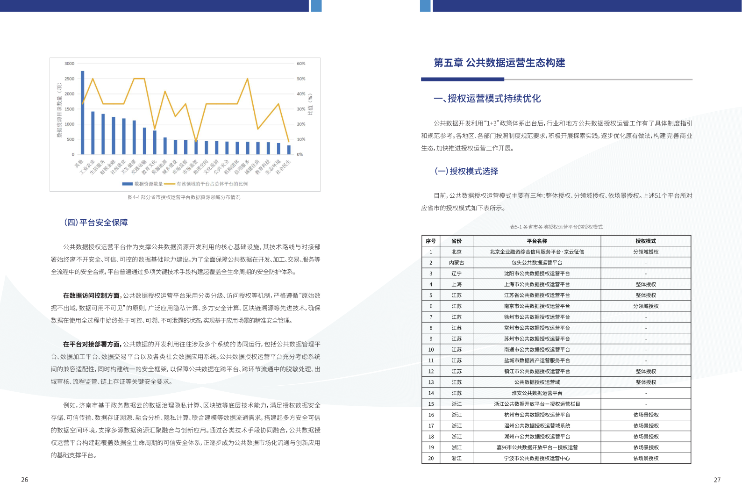Click cell 镇江市公共数据授权运营平台
This screenshot has width=742, height=504.
537,371
